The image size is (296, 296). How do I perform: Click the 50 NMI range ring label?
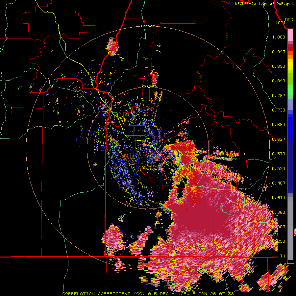[147, 87]
